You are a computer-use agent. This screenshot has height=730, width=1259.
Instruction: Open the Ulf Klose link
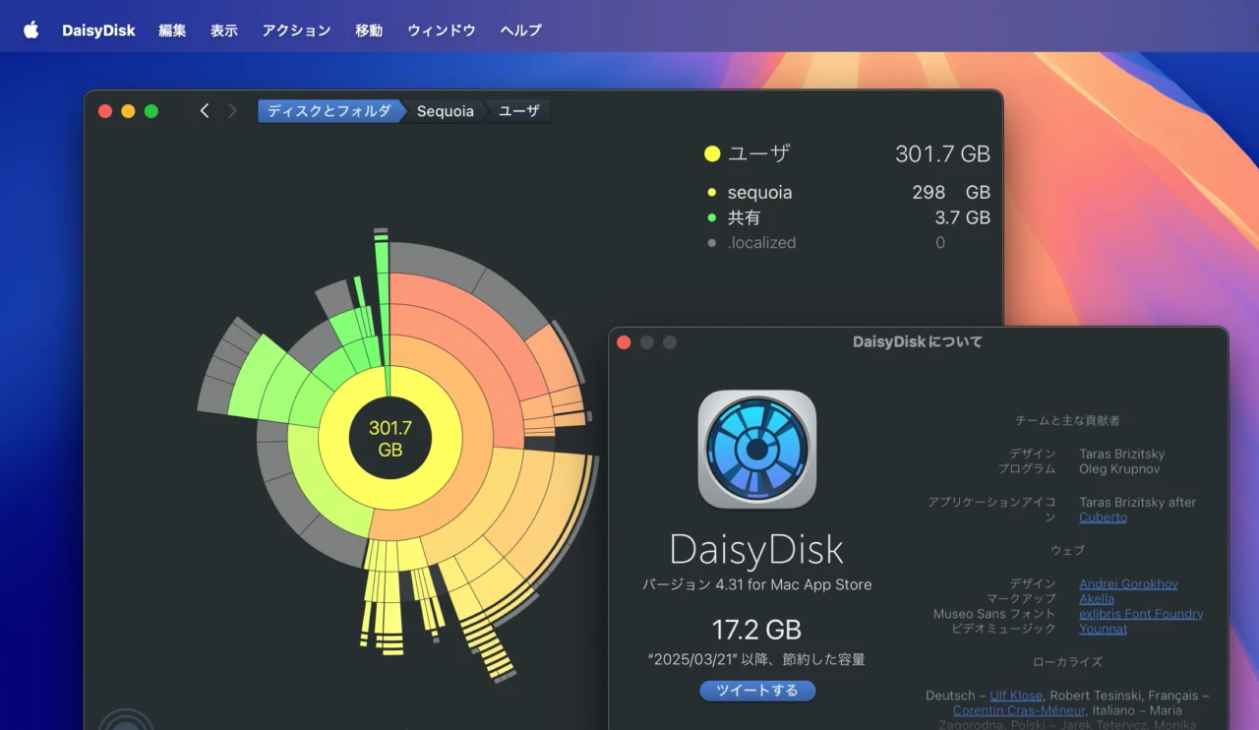1015,695
